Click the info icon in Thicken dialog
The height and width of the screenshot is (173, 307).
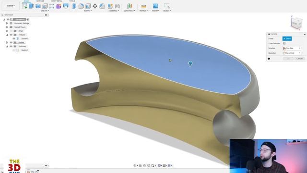[x=269, y=59]
